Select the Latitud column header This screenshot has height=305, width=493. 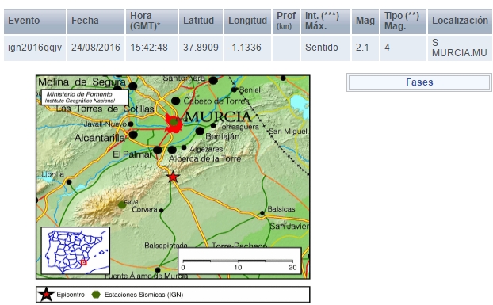click(201, 21)
